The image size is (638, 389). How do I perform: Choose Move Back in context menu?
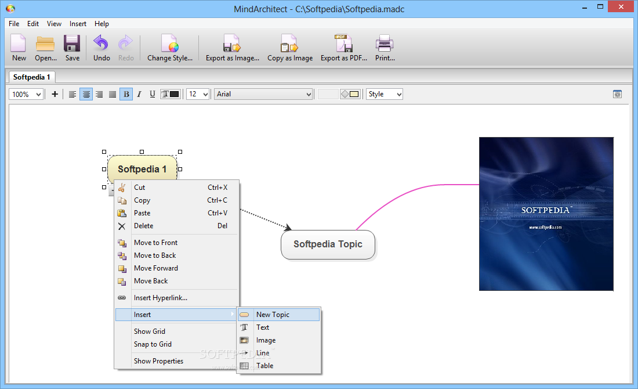click(176, 281)
